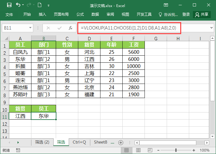The width and height of the screenshot is (216, 154).
Task: Click the 共享 share button
Action: point(202,14)
